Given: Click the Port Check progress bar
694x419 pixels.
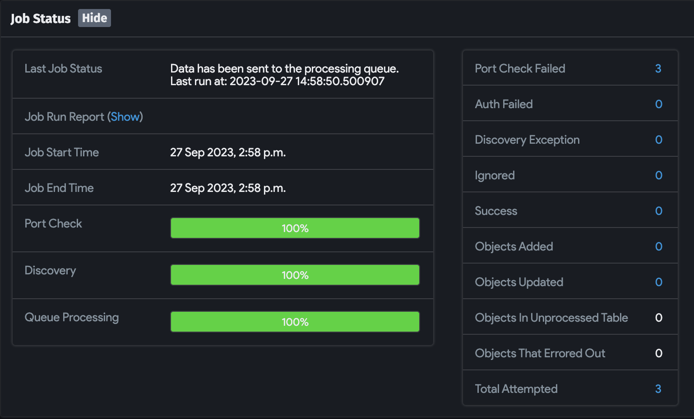Looking at the screenshot, I should (295, 228).
